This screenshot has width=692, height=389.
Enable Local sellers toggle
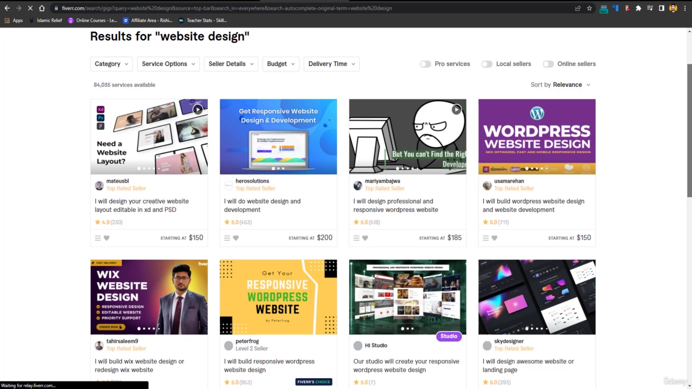(487, 64)
